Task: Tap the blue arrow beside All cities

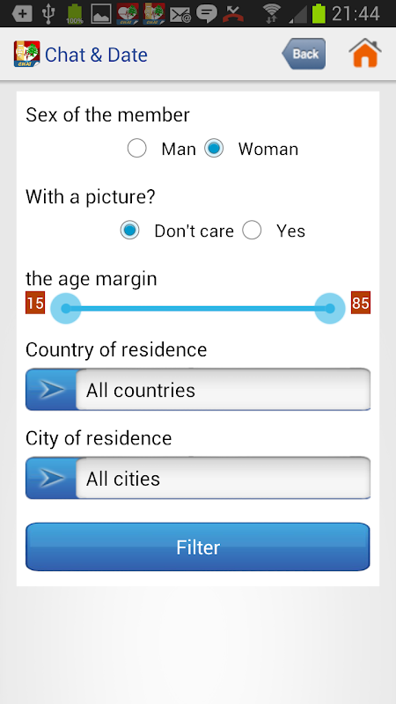Action: [51, 478]
